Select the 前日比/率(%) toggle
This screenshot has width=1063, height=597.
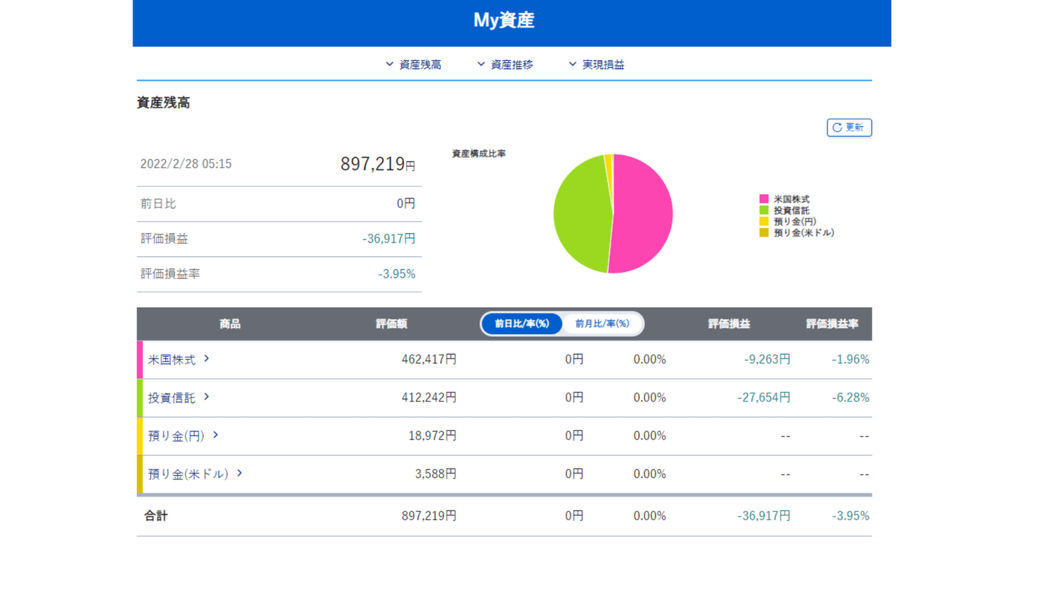pos(522,324)
